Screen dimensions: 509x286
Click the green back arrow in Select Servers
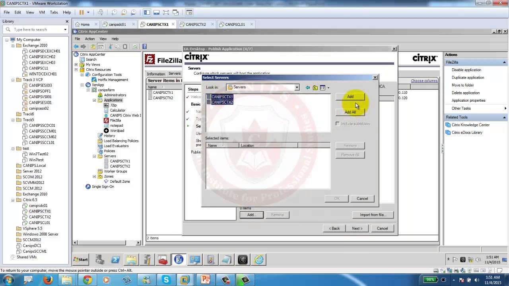click(308, 87)
